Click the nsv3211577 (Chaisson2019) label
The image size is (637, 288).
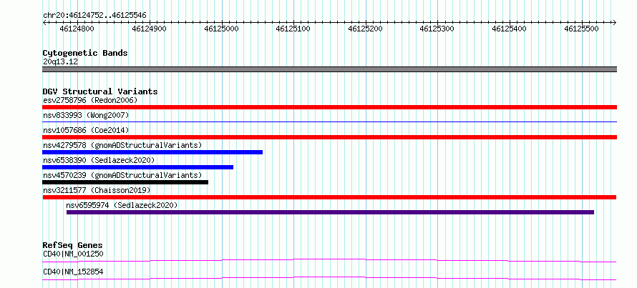(97, 190)
